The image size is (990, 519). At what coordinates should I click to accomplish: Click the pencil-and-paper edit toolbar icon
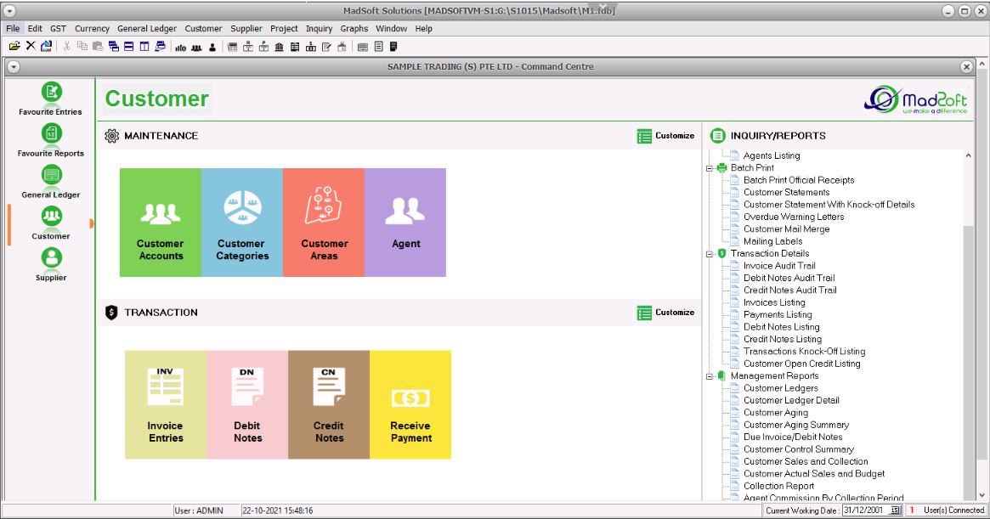[326, 47]
